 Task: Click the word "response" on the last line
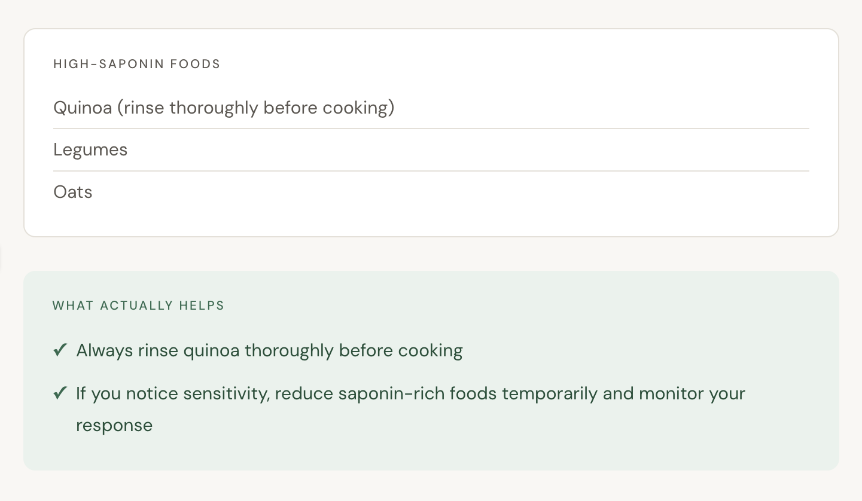(x=114, y=425)
